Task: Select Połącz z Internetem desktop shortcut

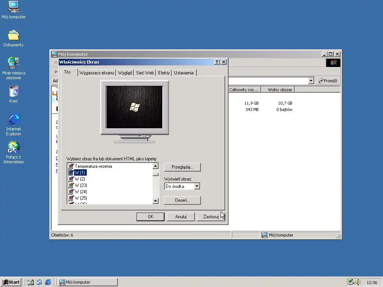Action: tap(13, 152)
